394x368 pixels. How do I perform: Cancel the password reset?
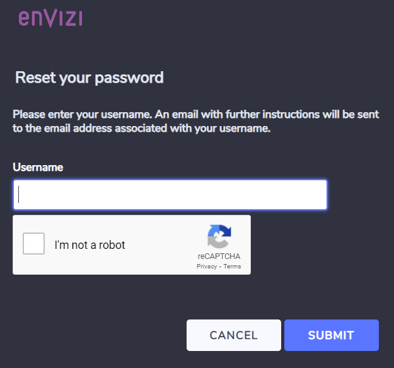point(234,335)
